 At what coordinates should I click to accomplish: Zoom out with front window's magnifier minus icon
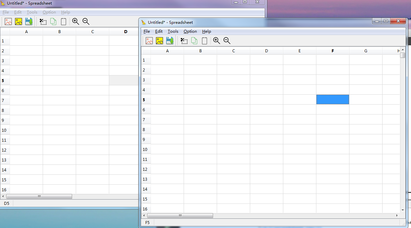(x=227, y=41)
